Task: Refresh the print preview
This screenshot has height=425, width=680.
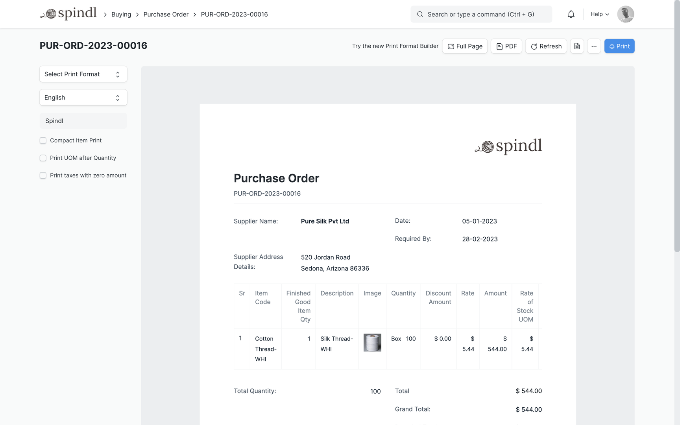Action: click(x=546, y=46)
